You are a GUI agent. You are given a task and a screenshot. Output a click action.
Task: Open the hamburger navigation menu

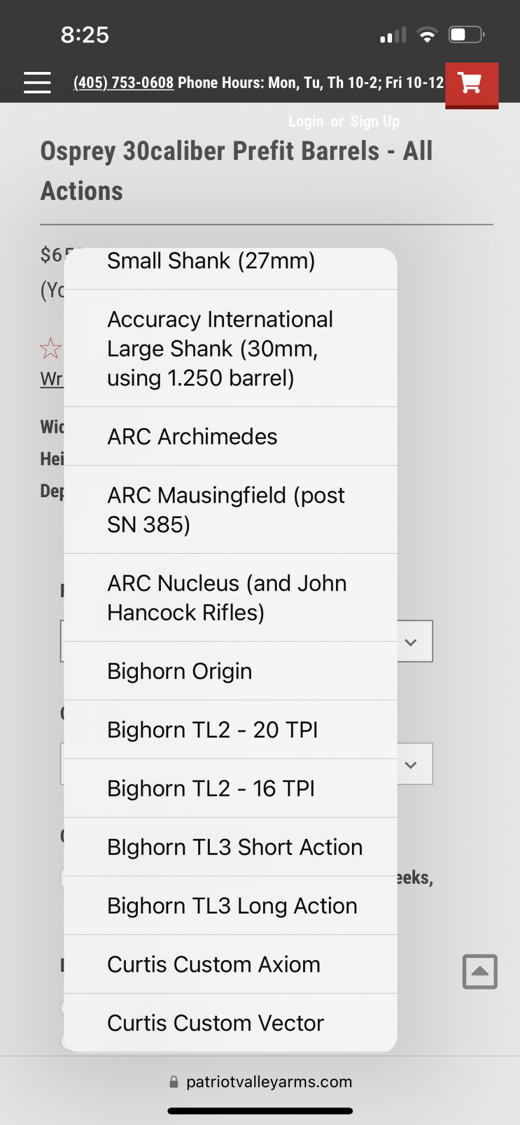(37, 82)
